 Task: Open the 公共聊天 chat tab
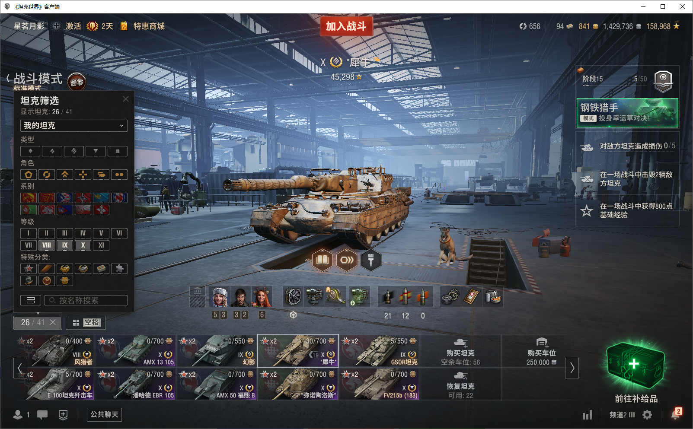(x=104, y=415)
